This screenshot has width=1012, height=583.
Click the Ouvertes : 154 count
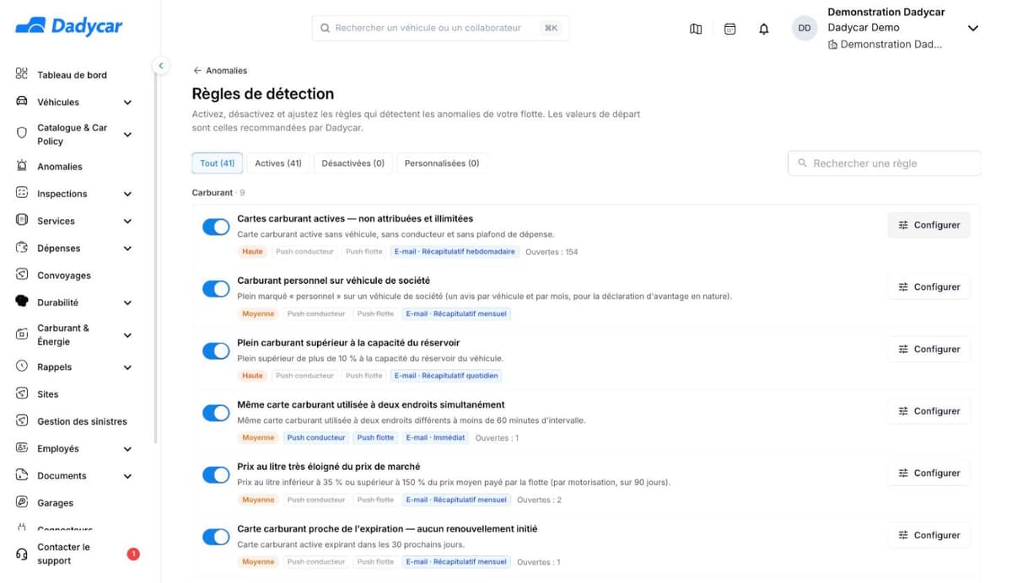(x=552, y=252)
